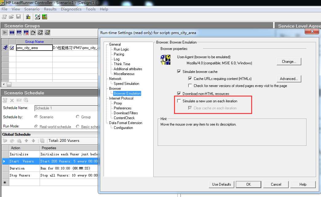Image resolution: width=321 pixels, height=197 pixels.
Task: Click the scenario design view toolbar icon
Action: coord(38,17)
